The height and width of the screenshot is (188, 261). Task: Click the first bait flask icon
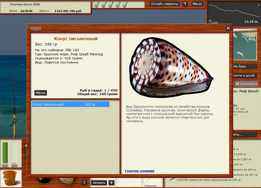point(96,5)
